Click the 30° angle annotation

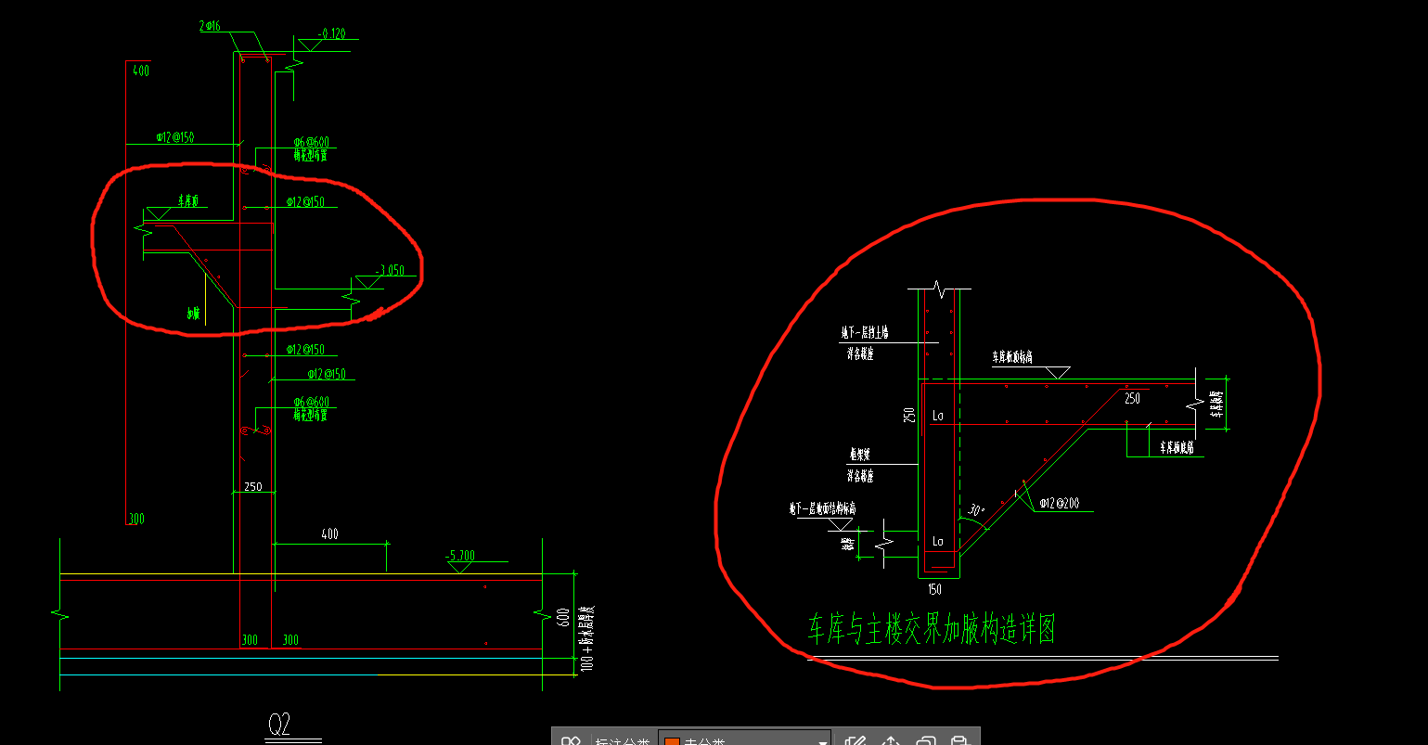975,509
